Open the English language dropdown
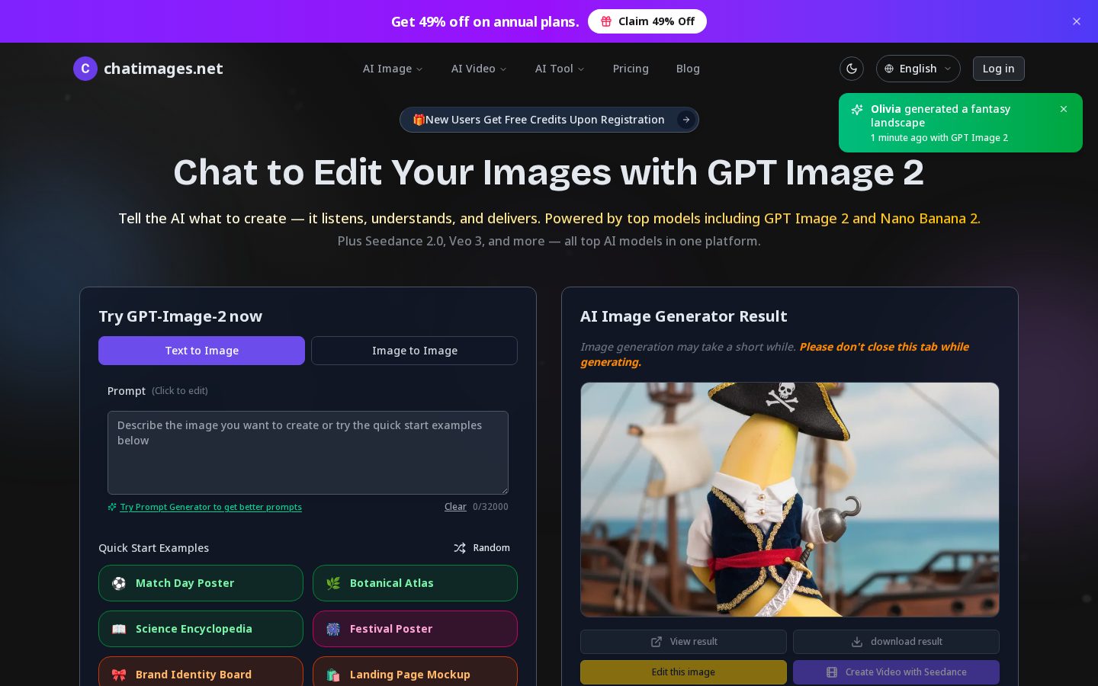 pyautogui.click(x=918, y=69)
